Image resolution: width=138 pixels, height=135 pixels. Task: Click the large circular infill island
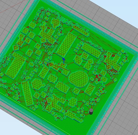(x=79, y=79)
